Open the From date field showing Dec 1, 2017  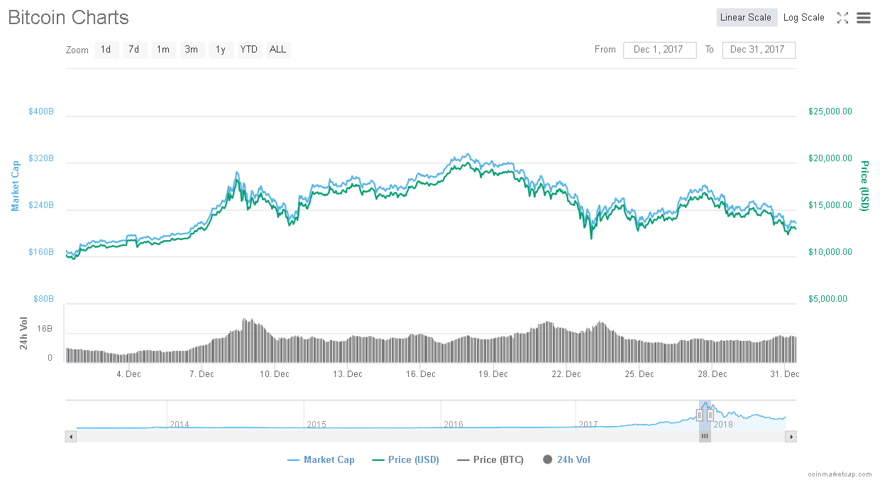(659, 50)
